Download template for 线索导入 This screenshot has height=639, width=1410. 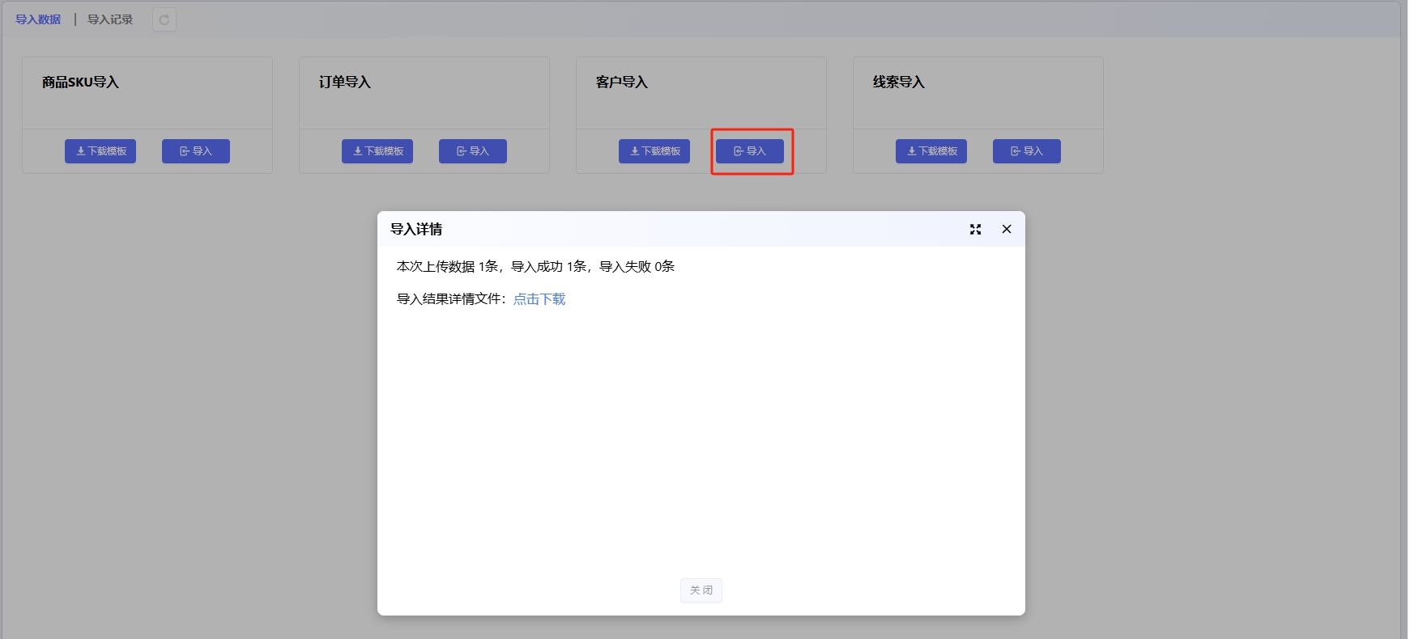coord(931,151)
